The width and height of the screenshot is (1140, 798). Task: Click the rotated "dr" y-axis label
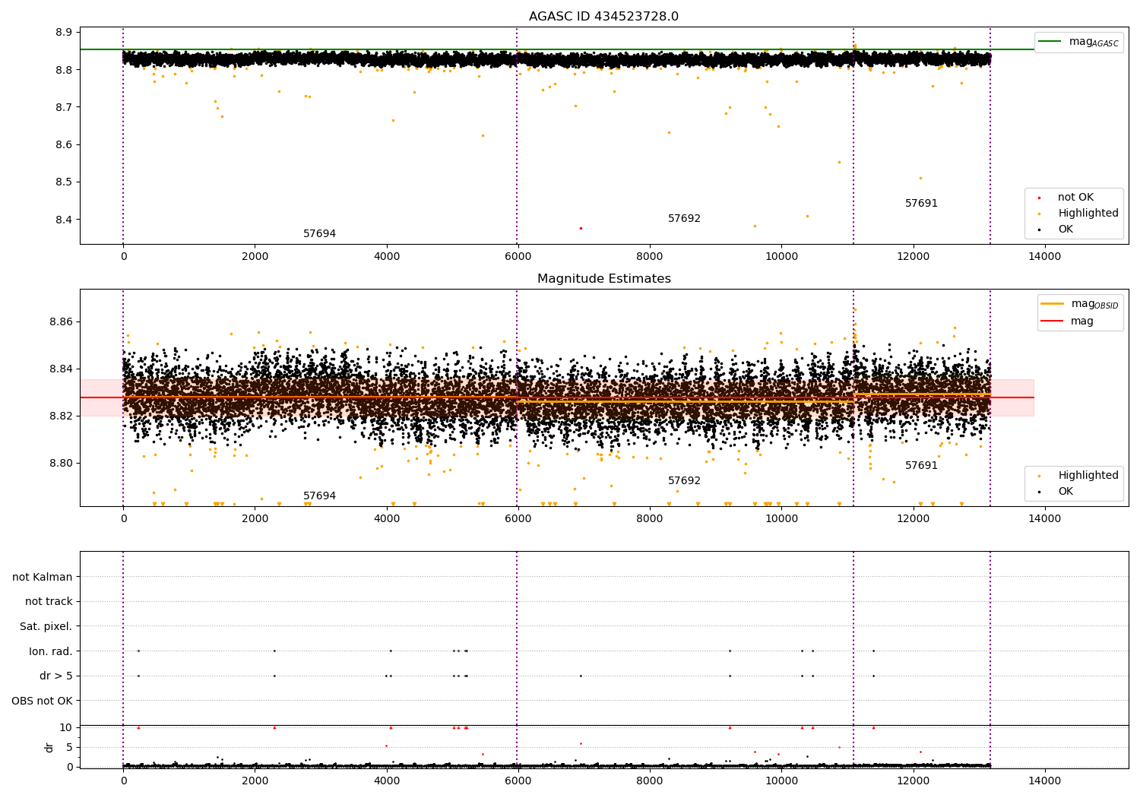point(49,747)
